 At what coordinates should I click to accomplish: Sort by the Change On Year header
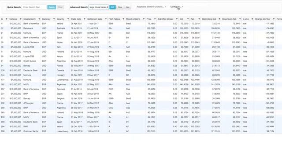coord(263,19)
